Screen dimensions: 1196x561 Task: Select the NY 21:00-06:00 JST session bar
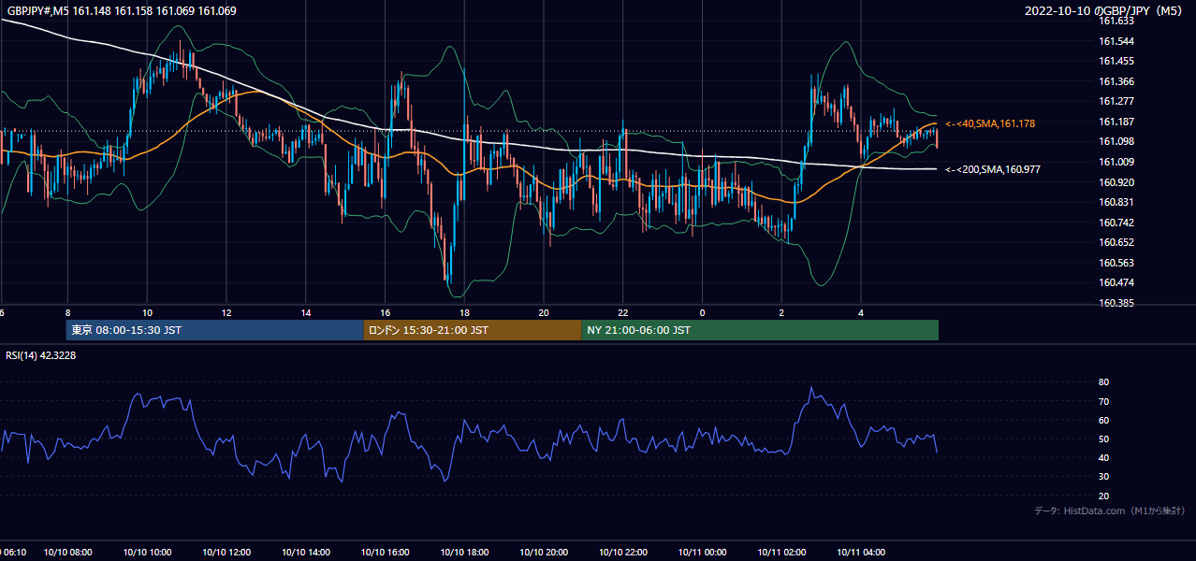[x=760, y=330]
